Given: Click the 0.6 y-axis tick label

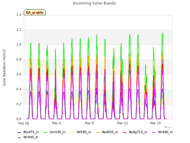Looking at the screenshot, I should 19,74.
